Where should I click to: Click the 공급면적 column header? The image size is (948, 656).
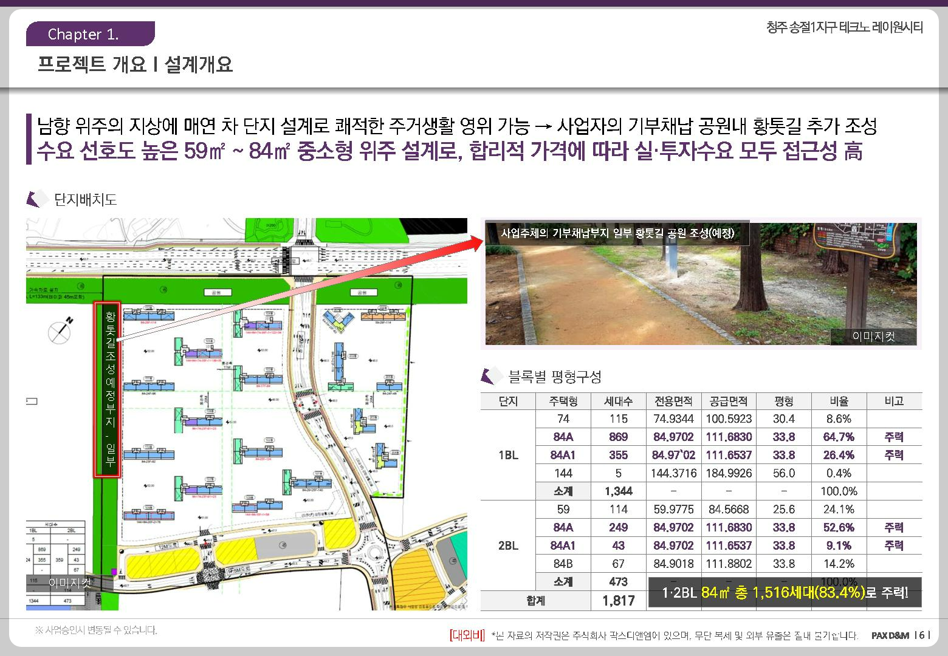click(729, 401)
